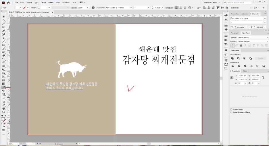Screen dimensions: 269x146
Task: Toggle Ordinals option in OpenType panel
Action: [258, 46]
